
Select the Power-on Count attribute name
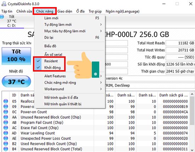coord(34,112)
